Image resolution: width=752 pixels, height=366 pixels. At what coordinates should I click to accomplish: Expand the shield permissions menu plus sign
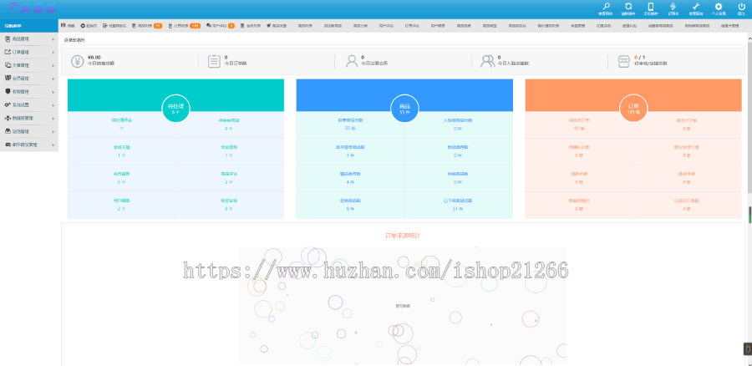point(53,92)
